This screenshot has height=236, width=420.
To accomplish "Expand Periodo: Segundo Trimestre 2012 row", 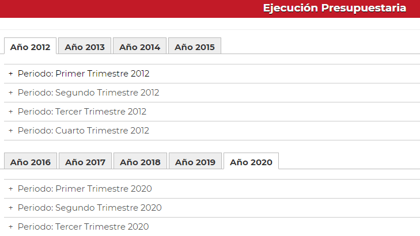I will coord(212,93).
